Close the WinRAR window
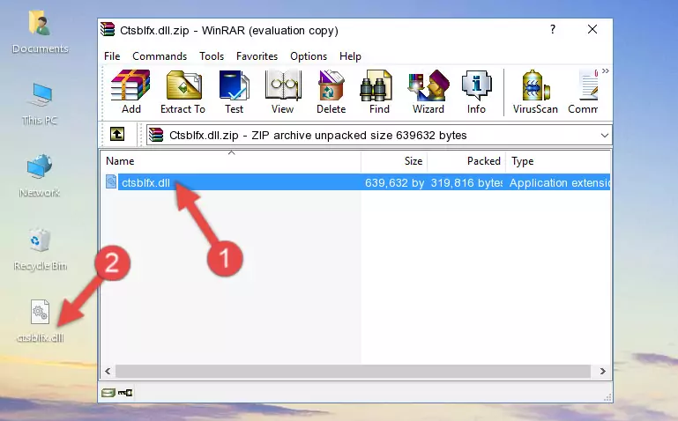The image size is (678, 421). coord(592,29)
